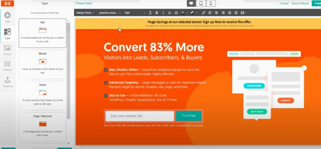
Task: Expand the line height dropdown arrow
Action: [x=246, y=13]
